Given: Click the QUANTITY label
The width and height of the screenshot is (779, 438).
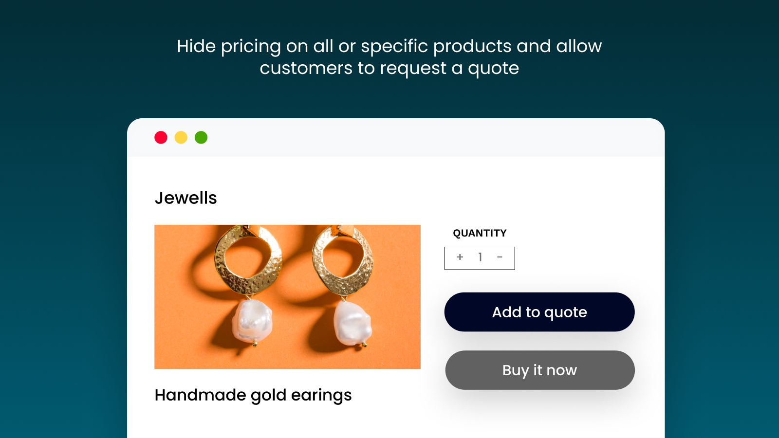Looking at the screenshot, I should point(480,233).
